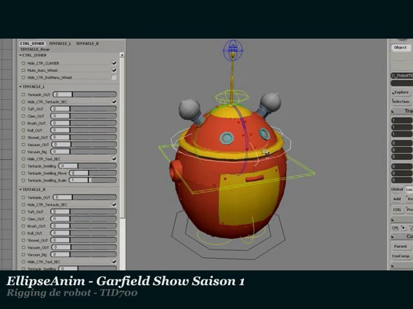Toggle Hide_CTR_Tool_SEC checkbox under TENTACLE_L
Image resolution: width=413 pixels, height=309 pixels.
coord(114,159)
